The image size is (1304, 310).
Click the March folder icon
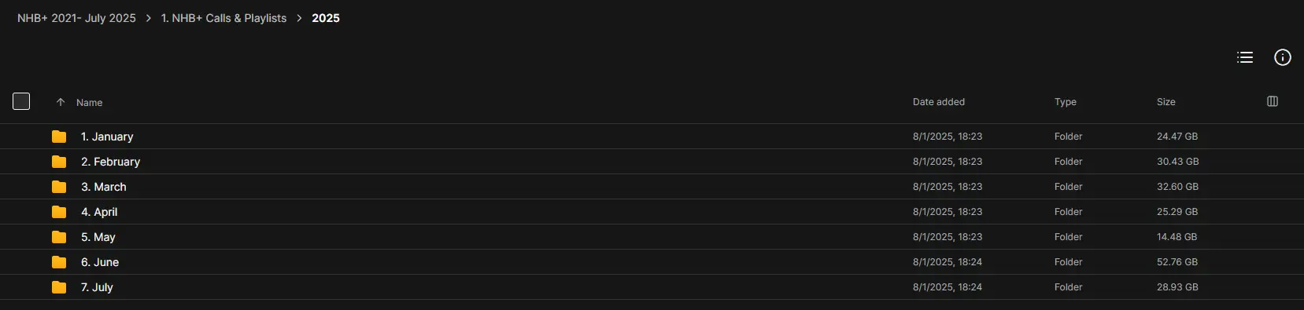(x=59, y=187)
